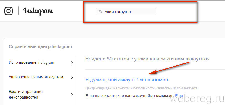
Task: Click the magnifier icon in search box
Action: click(100, 12)
